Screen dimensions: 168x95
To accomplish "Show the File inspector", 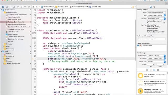I will pyautogui.click(x=151, y=7).
